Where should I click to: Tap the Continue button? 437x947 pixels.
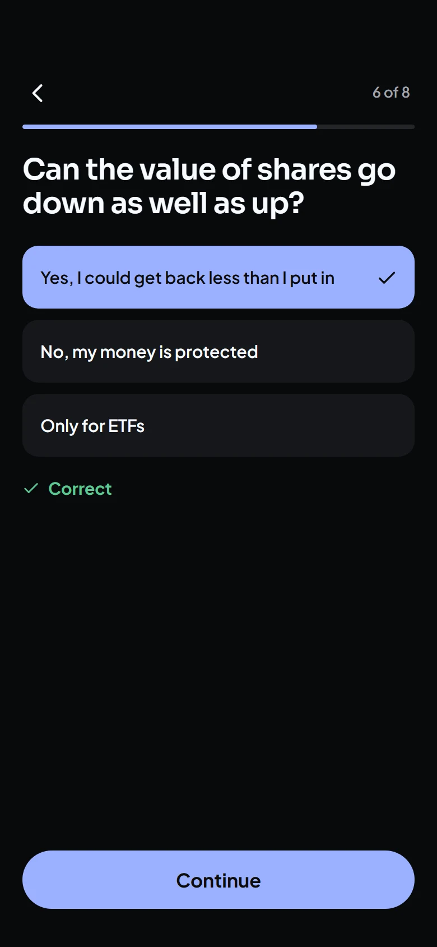pos(218,880)
